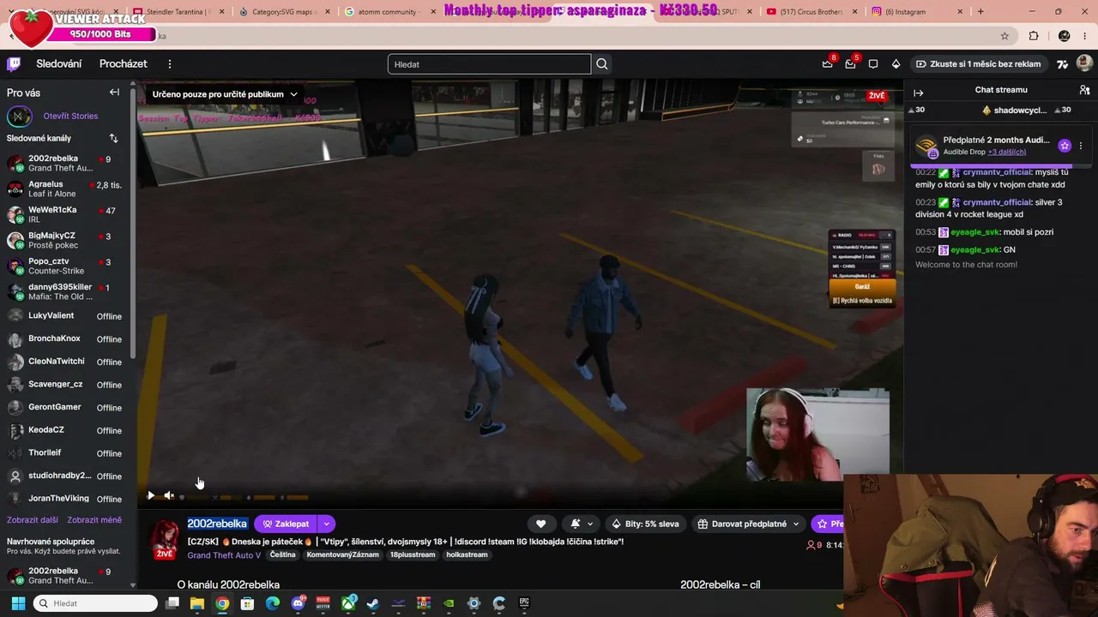Click the Windows taskbar search box
The width and height of the screenshot is (1098, 617).
tap(95, 603)
